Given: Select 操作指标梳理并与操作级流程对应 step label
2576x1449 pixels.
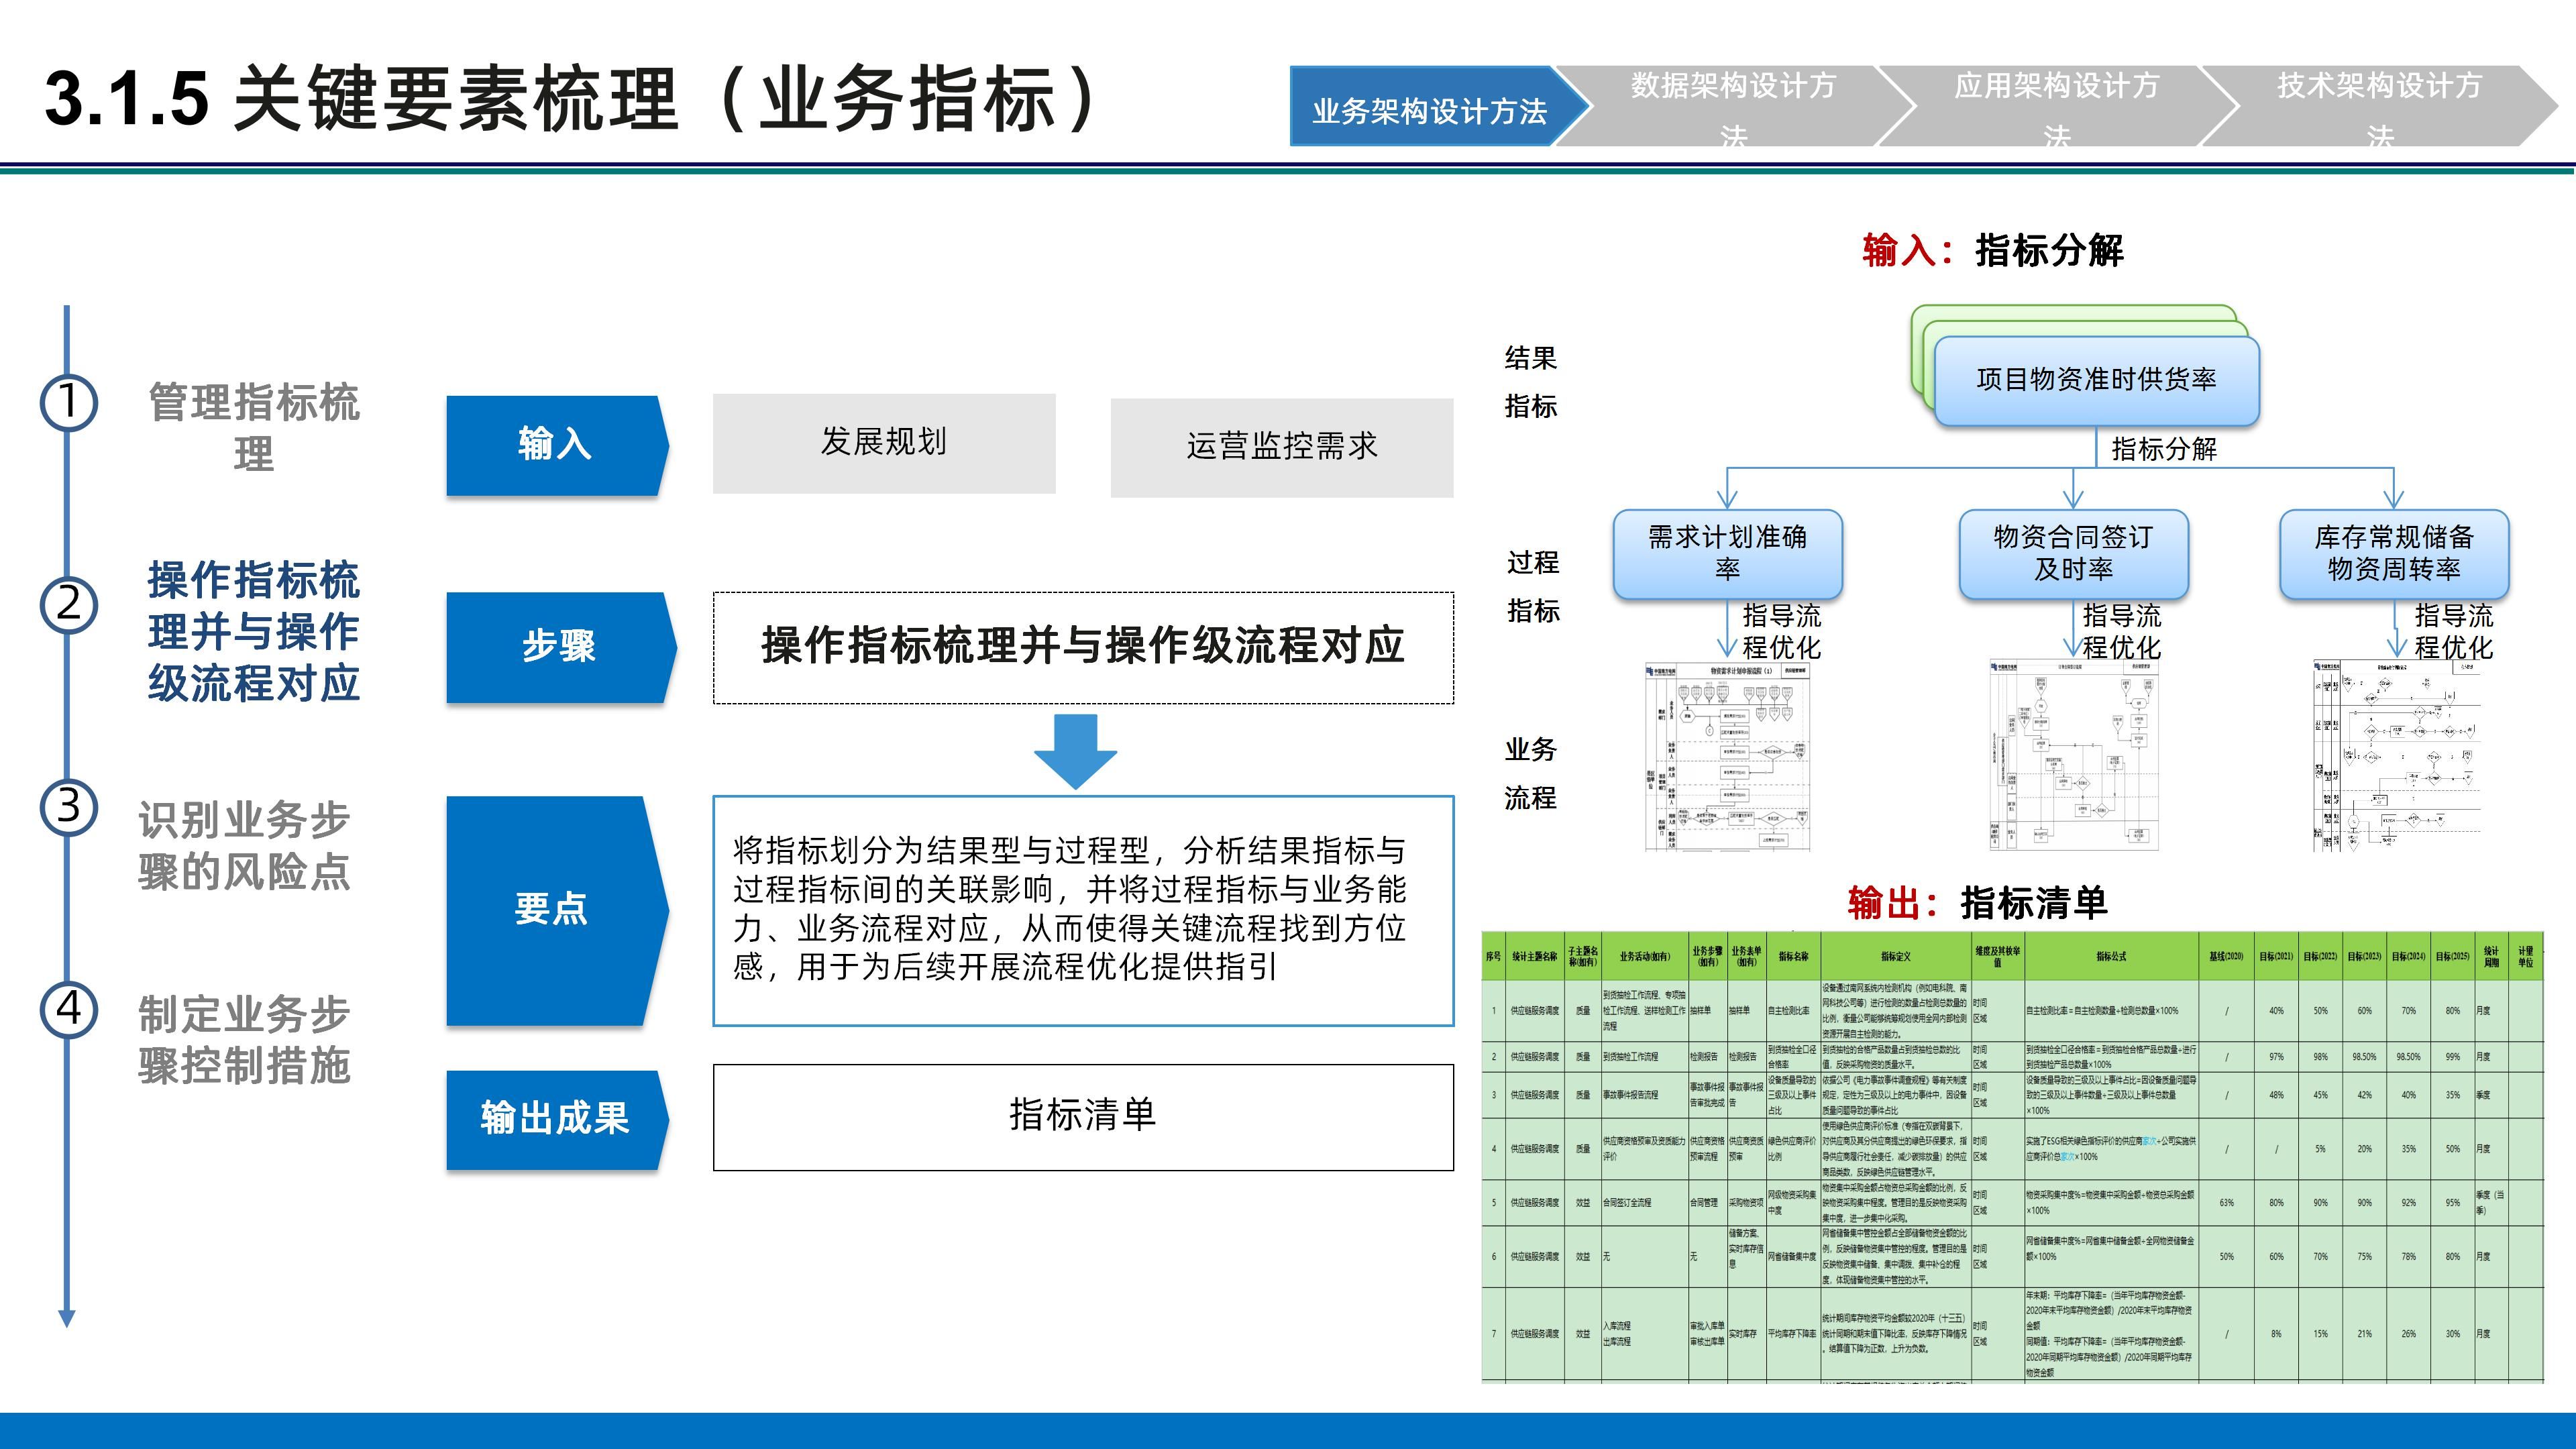Looking at the screenshot, I should [x=254, y=631].
